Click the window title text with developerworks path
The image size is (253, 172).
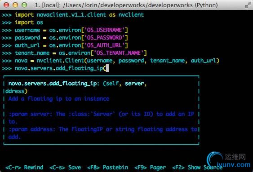tap(126, 5)
